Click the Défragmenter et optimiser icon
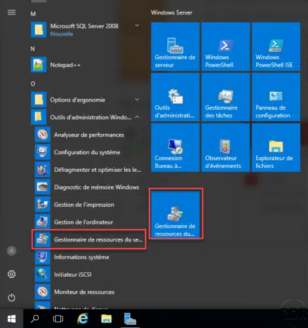Image resolution: width=308 pixels, height=328 pixels. pos(43,170)
